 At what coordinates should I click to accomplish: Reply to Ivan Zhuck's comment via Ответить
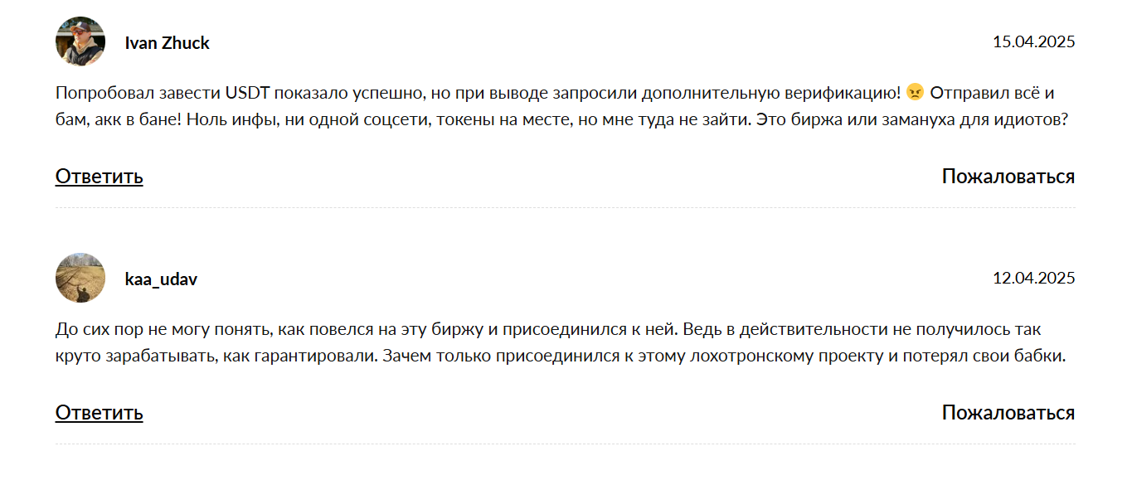[x=100, y=177]
